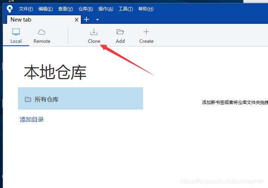Open the 仓库(R) menu
Image resolution: width=268 pixels, height=188 pixels.
point(86,9)
